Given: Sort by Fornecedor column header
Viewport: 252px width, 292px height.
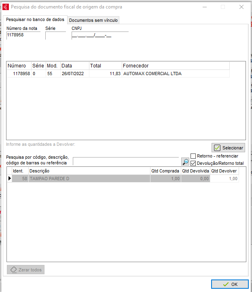Looking at the screenshot, I should 176,65.
